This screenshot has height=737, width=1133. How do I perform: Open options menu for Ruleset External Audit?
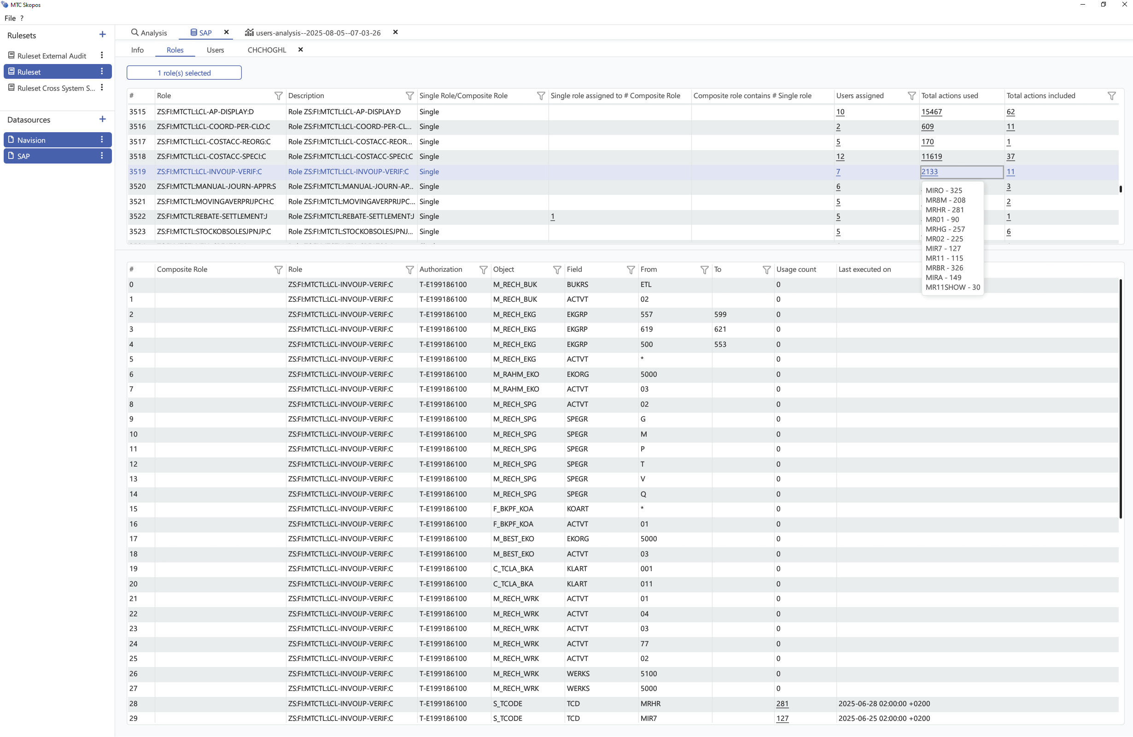pyautogui.click(x=102, y=55)
